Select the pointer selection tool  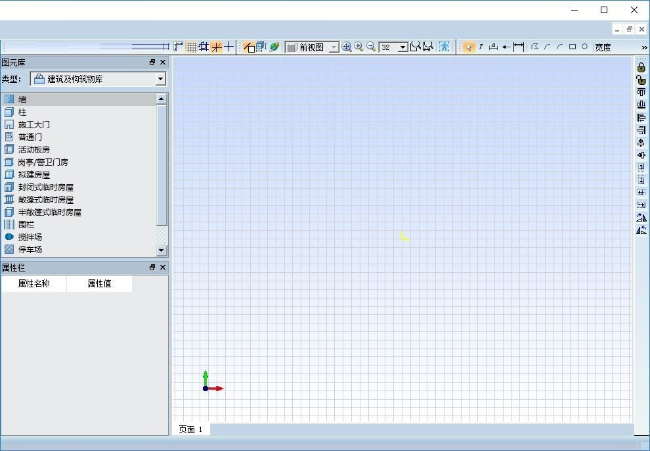468,47
